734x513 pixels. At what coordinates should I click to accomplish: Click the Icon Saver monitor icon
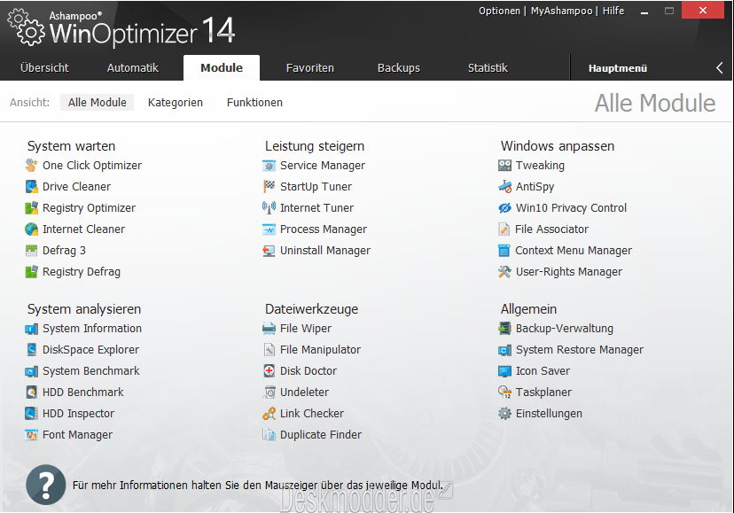click(x=504, y=371)
